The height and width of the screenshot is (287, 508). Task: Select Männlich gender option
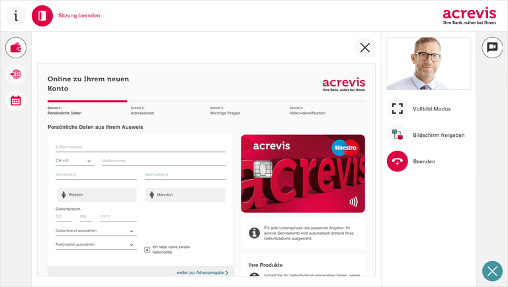click(185, 194)
